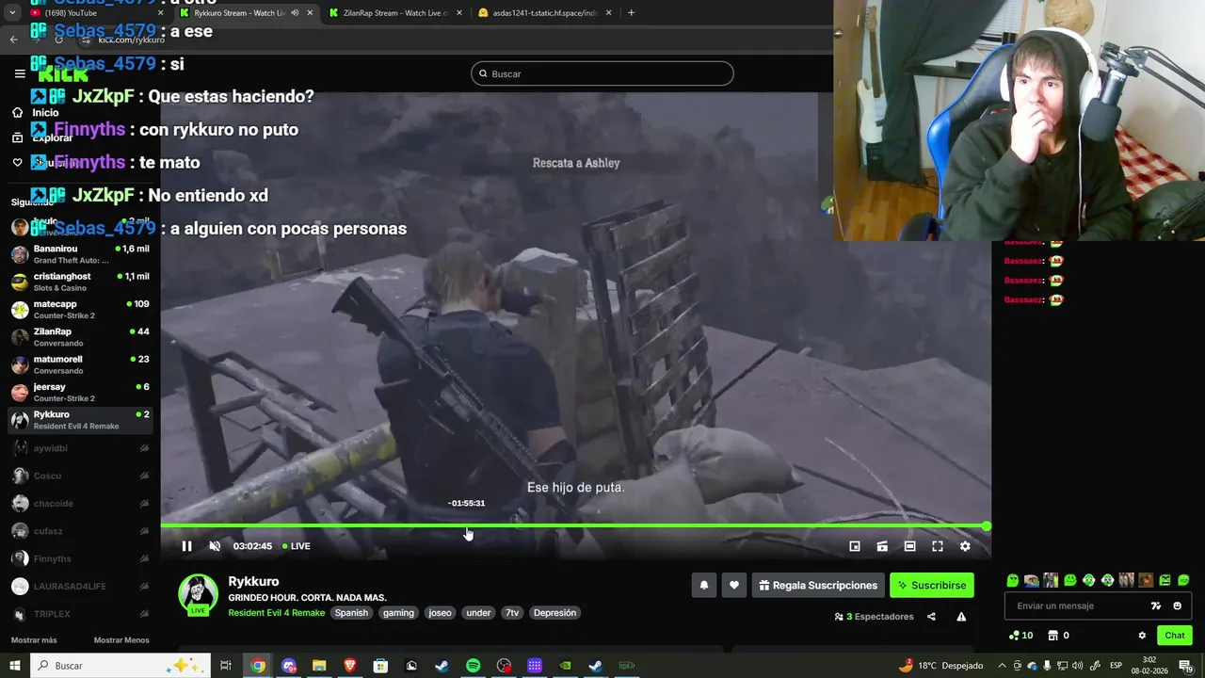Open the Resident Evil 4 Remake category link
This screenshot has width=1205, height=678.
276,613
